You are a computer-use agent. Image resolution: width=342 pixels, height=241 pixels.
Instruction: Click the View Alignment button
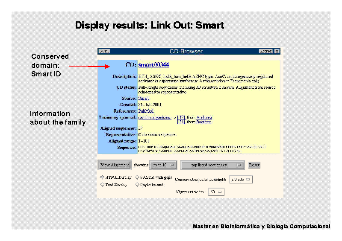(115, 165)
